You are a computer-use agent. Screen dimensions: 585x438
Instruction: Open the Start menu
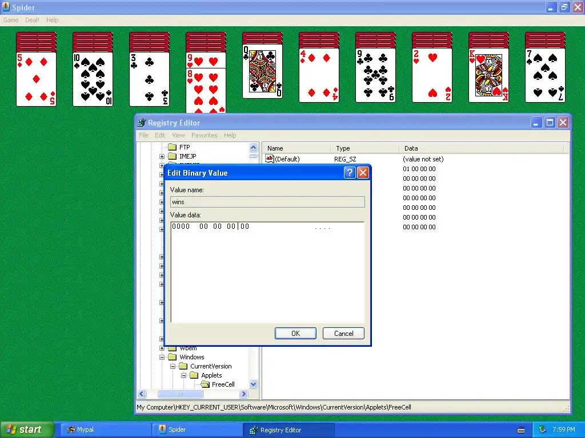coord(27,430)
